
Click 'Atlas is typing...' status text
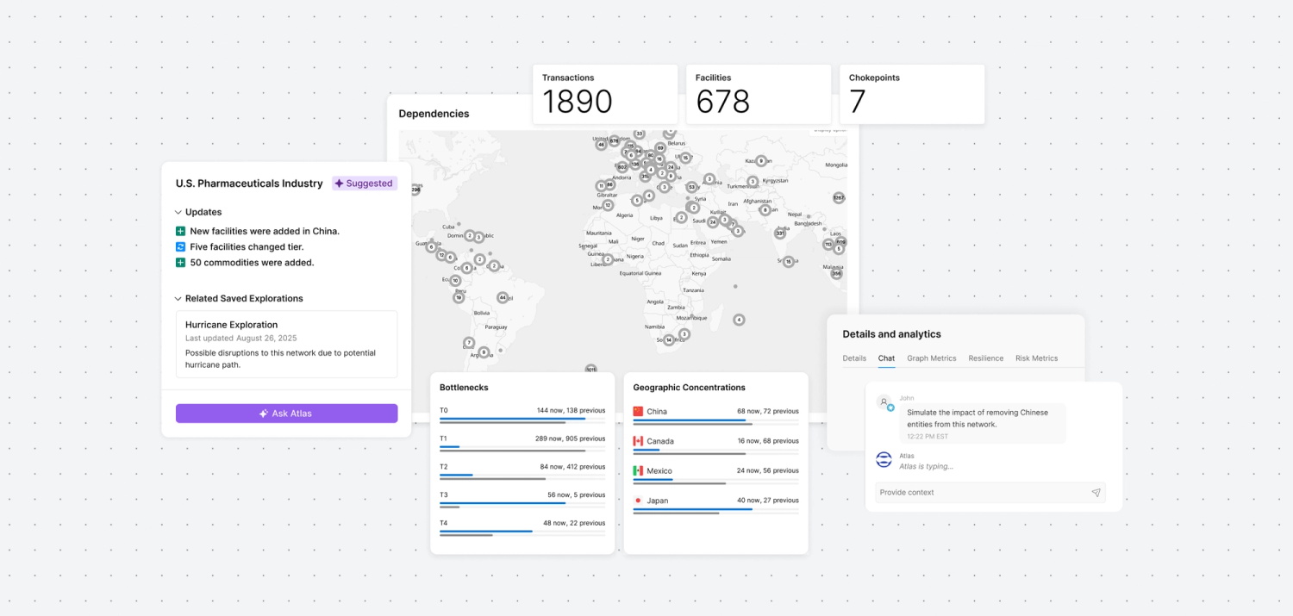[x=926, y=466]
